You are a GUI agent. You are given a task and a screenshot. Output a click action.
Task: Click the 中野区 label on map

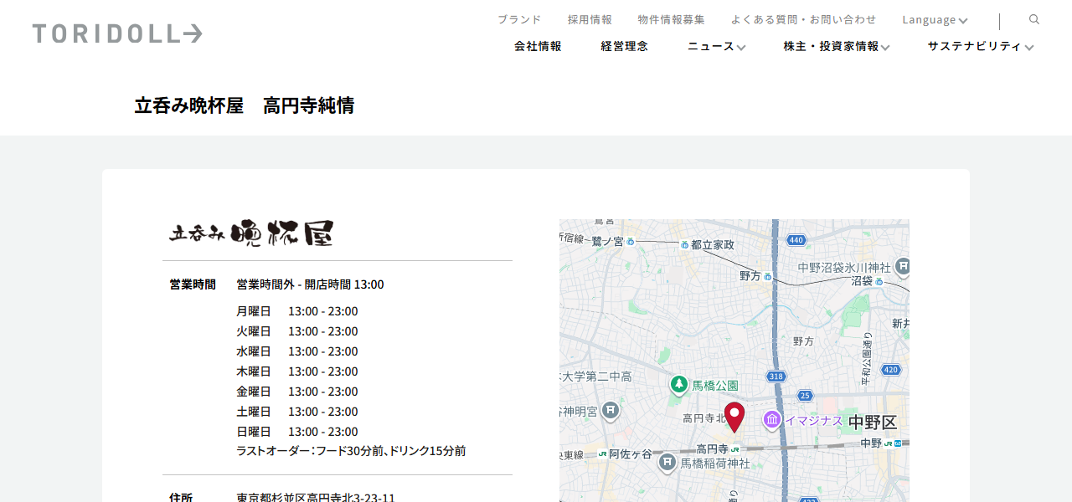(873, 422)
